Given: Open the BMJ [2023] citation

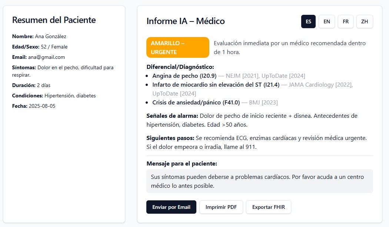Looking at the screenshot, I should point(263,103).
